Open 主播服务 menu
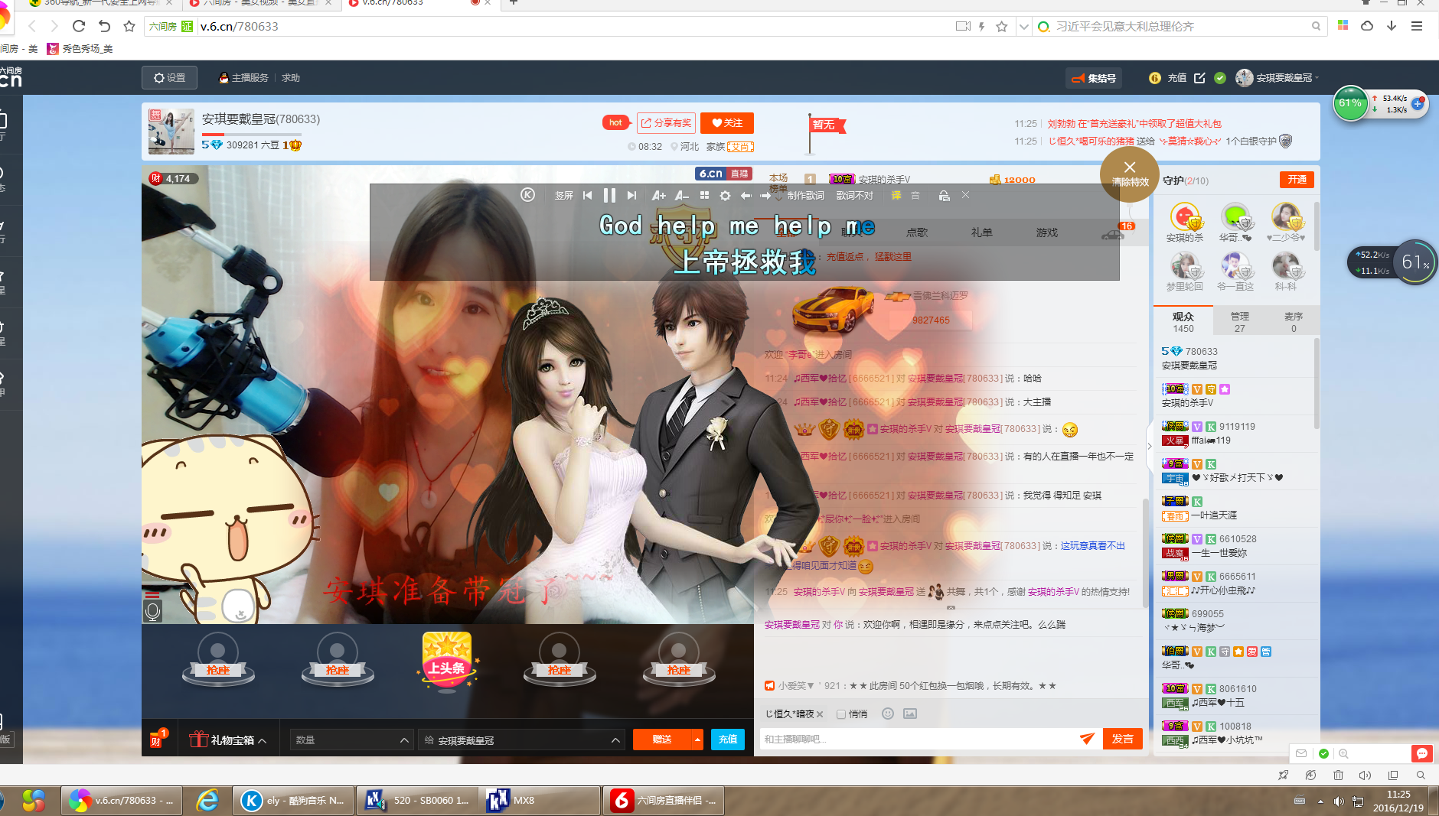This screenshot has height=816, width=1439. click(x=244, y=78)
